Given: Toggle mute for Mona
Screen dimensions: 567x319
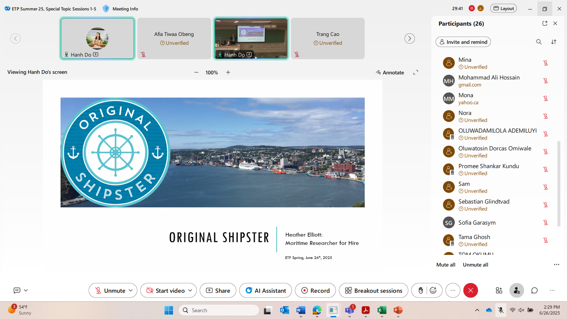Looking at the screenshot, I should [545, 98].
